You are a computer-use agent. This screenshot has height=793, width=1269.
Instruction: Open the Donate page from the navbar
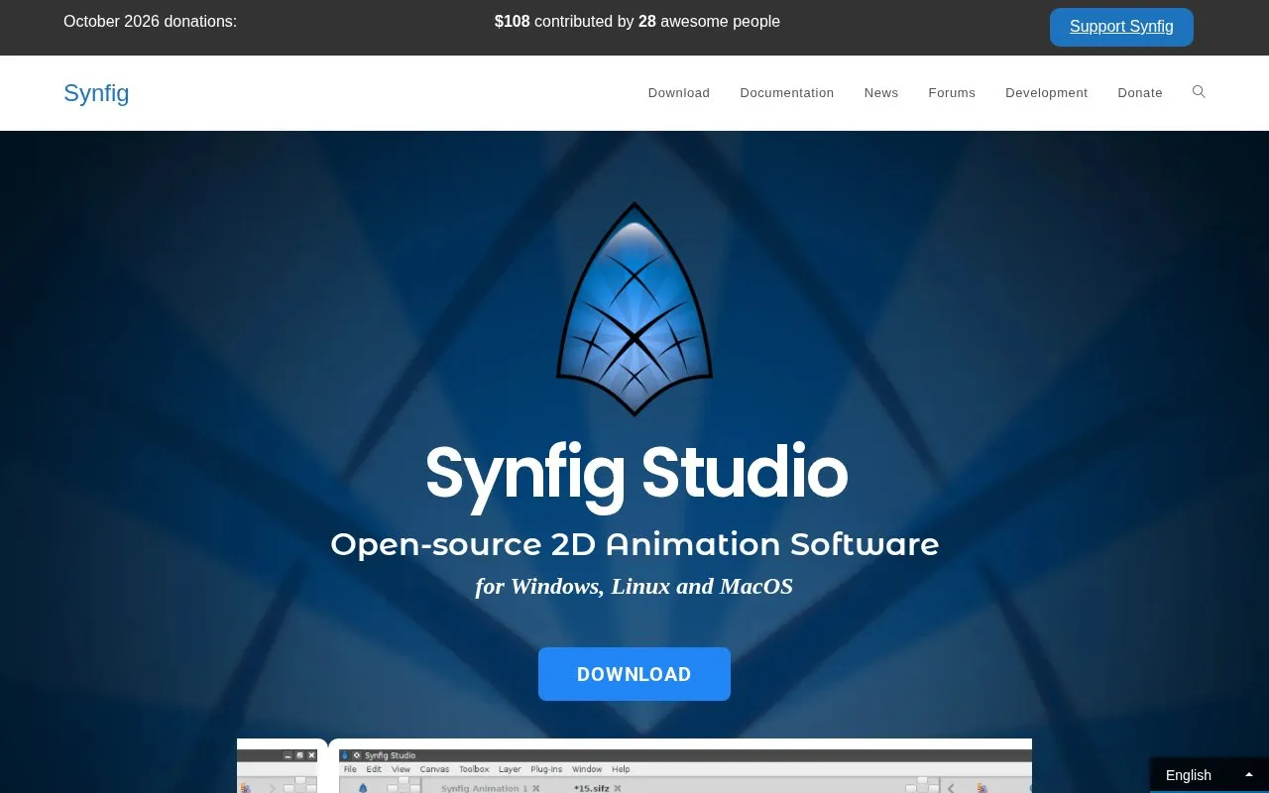click(1140, 93)
